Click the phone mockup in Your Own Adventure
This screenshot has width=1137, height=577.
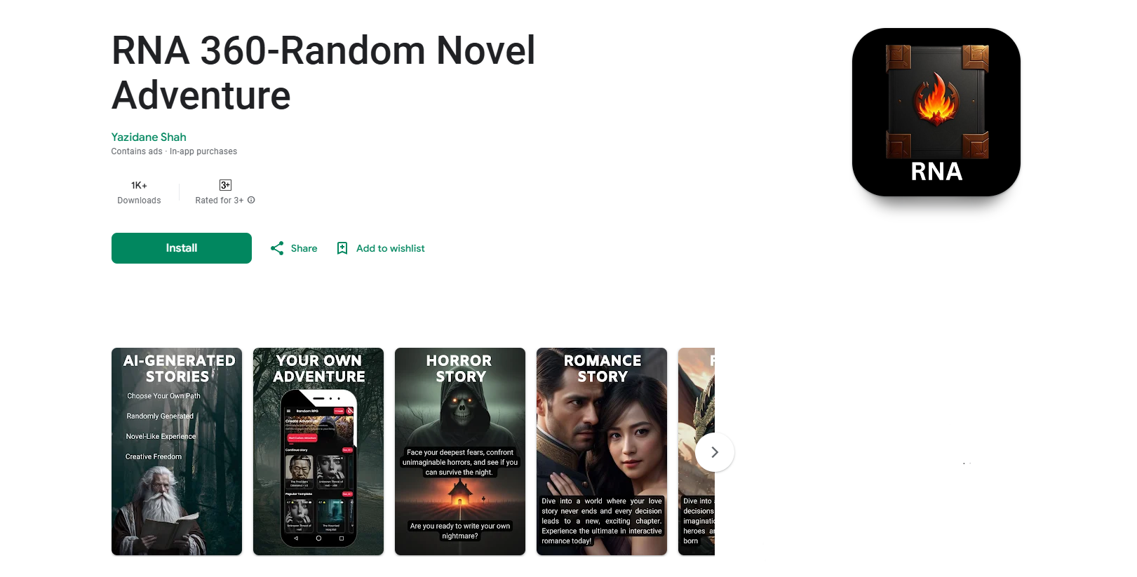318,468
